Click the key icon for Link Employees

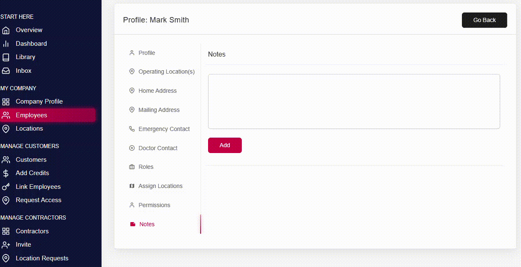(6, 187)
